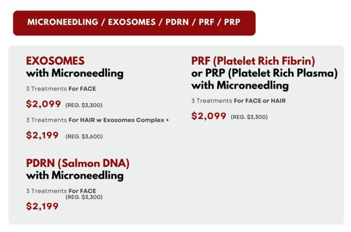Screen dimensions: 351x232
Task: Click (REG. $3,300) in the PRF/PRP section
Action: (249, 117)
